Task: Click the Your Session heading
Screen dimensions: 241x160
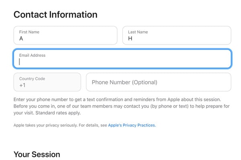Action: click(37, 154)
